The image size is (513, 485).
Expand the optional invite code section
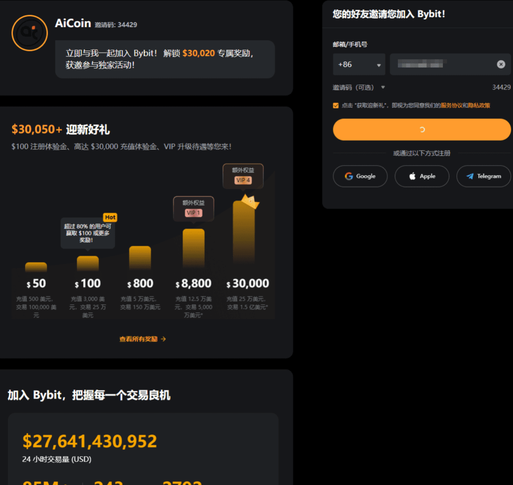coord(359,87)
